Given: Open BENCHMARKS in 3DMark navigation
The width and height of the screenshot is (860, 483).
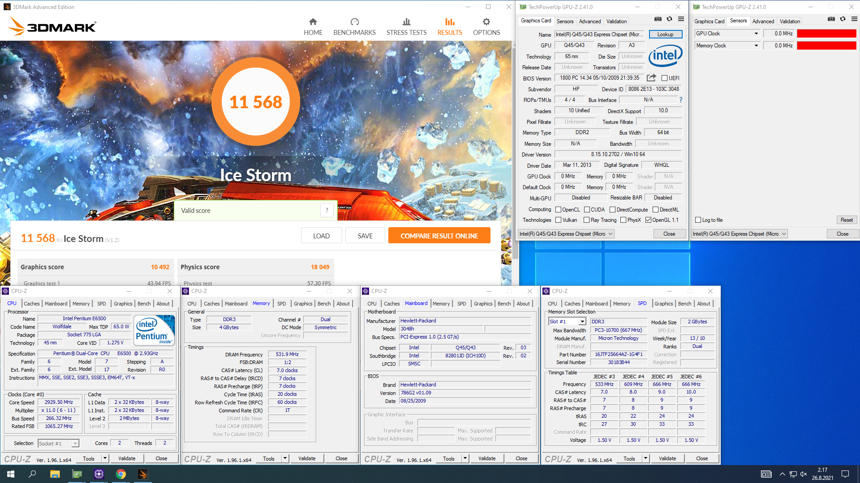Looking at the screenshot, I should pyautogui.click(x=354, y=27).
